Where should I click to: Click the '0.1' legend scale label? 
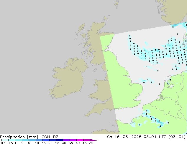pos(3,143)
